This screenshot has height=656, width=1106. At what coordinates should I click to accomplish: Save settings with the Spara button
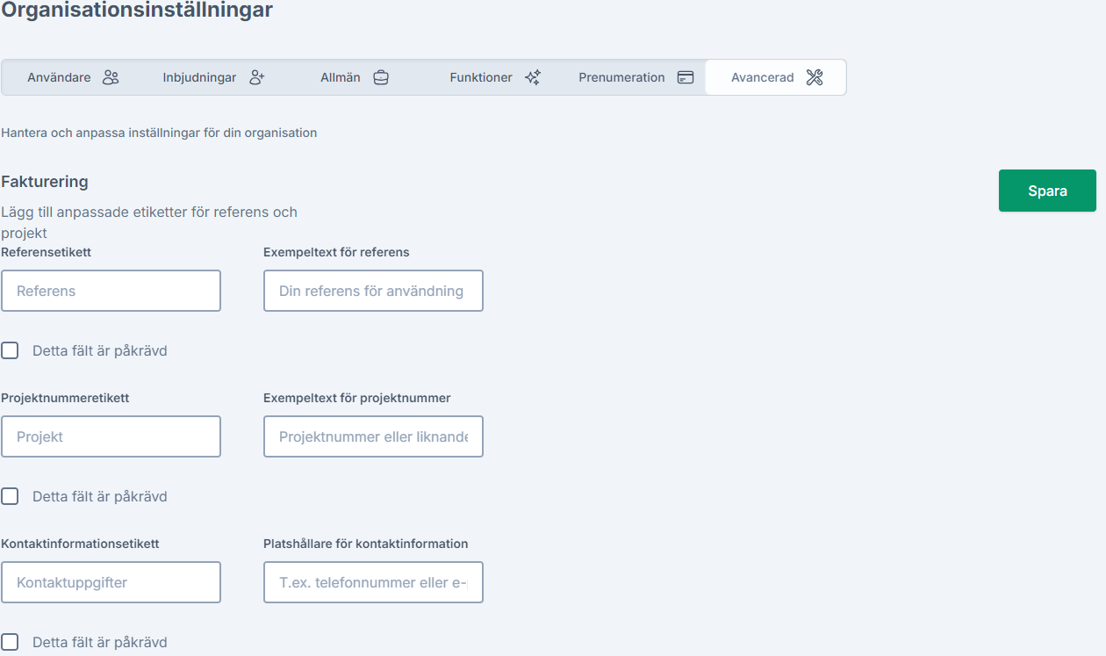(x=1047, y=191)
